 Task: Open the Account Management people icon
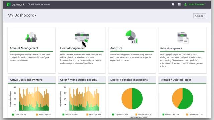(31, 37)
